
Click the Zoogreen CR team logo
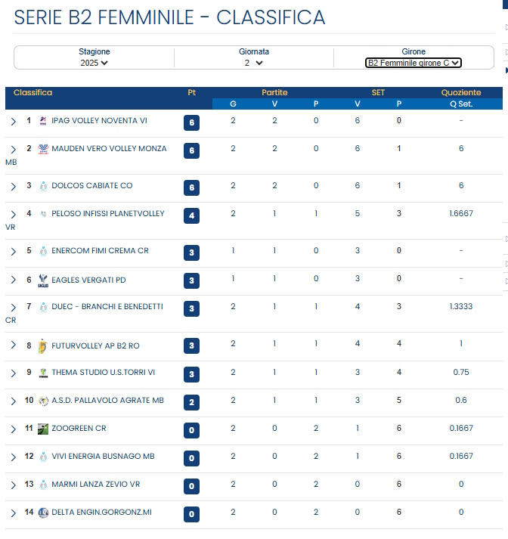(43, 429)
